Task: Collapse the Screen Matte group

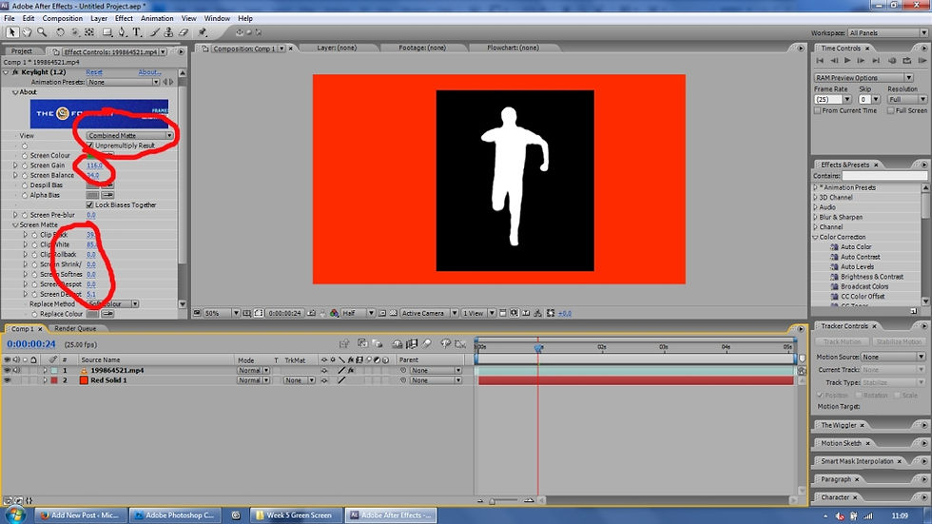Action: 15,225
